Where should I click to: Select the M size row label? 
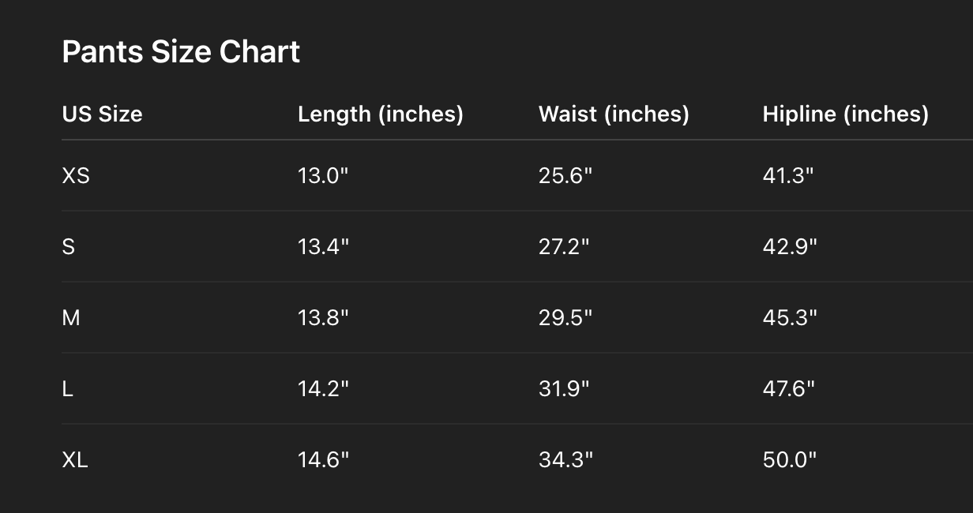pyautogui.click(x=71, y=317)
